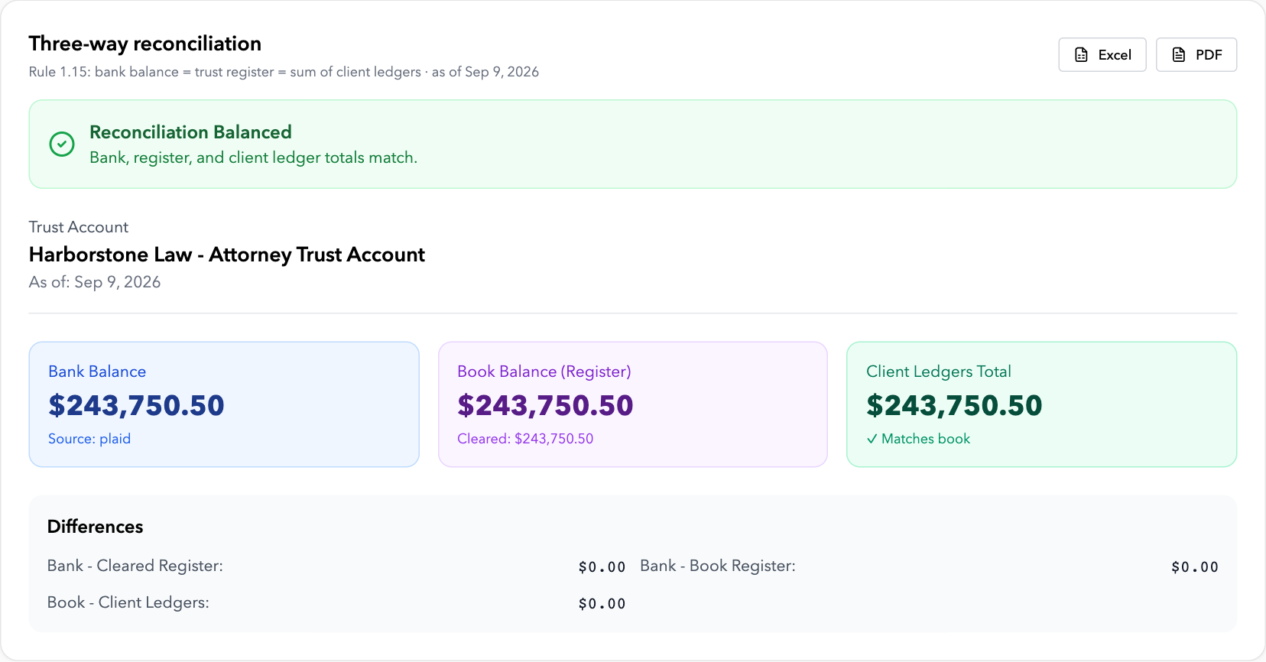This screenshot has width=1266, height=662.
Task: Click 'As of: Sep 9, 2026' date
Action: pyautogui.click(x=95, y=282)
